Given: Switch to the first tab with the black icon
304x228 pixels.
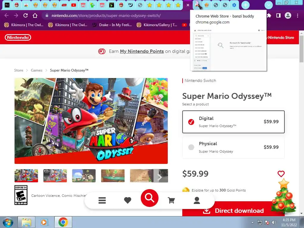Looking at the screenshot, I should tap(7, 5).
